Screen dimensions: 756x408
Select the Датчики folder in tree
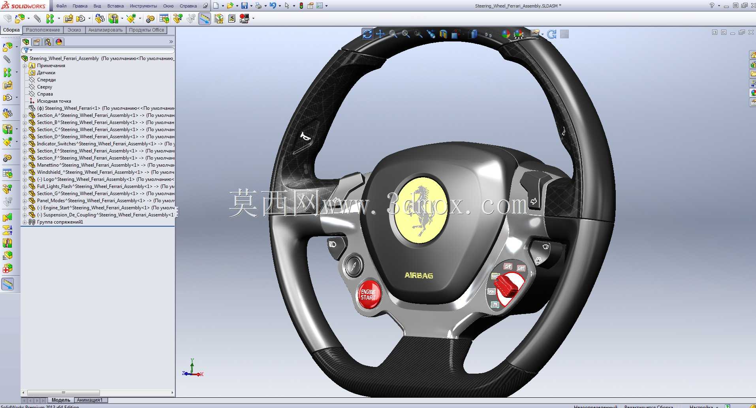(x=46, y=73)
